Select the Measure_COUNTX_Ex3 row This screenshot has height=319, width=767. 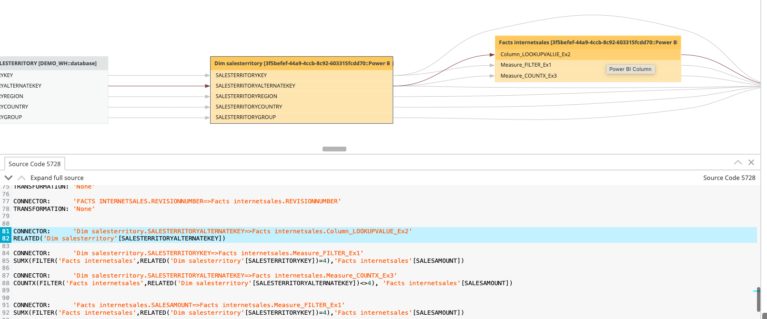tap(528, 76)
